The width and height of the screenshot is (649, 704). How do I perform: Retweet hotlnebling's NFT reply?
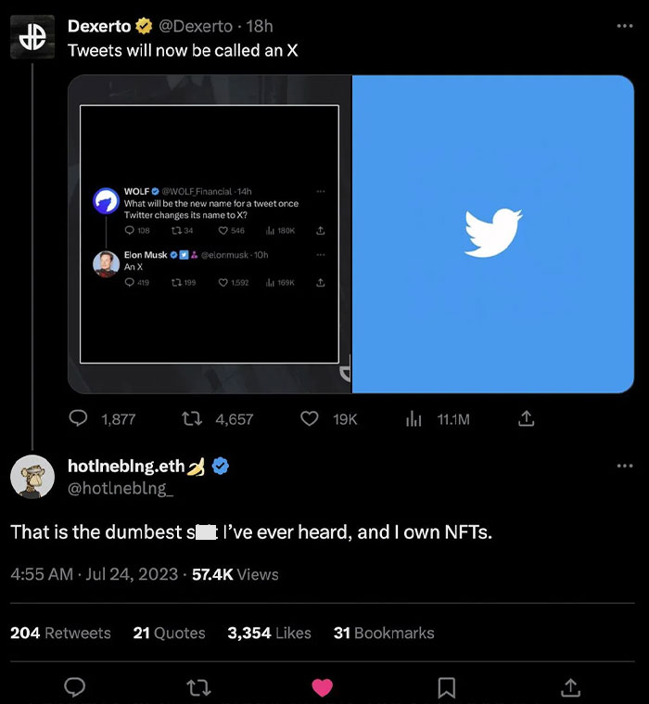pos(199,686)
